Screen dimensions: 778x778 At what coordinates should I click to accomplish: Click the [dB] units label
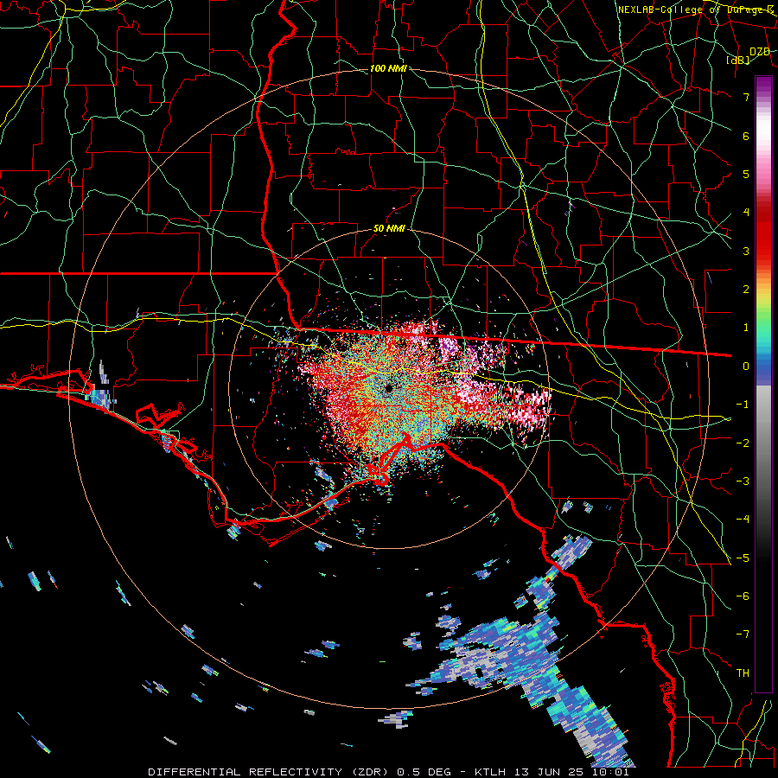pos(738,60)
